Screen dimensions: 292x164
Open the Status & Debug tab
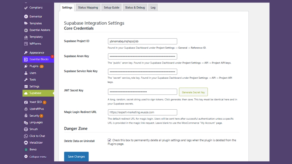pyautogui.click(x=135, y=7)
